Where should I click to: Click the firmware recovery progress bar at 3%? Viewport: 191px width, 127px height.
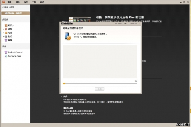pyautogui.click(x=100, y=83)
